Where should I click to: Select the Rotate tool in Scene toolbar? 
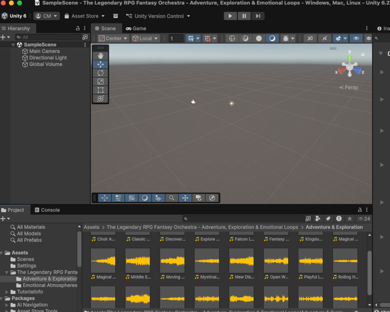100,73
